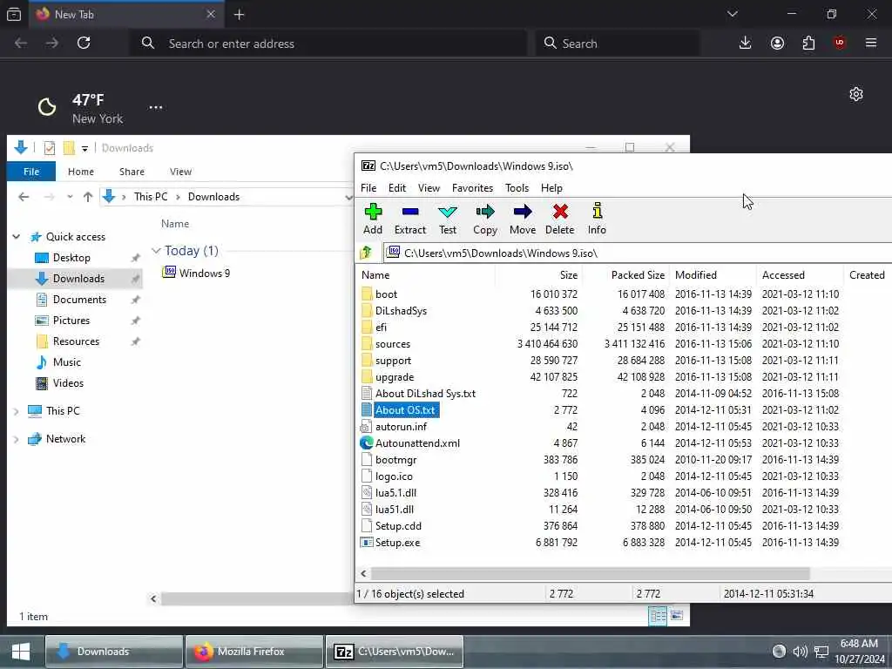
Task: Open Info in 7-Zip toolbar
Action: pyautogui.click(x=597, y=219)
